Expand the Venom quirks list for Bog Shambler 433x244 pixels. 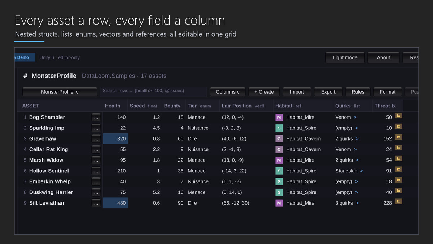pos(355,117)
